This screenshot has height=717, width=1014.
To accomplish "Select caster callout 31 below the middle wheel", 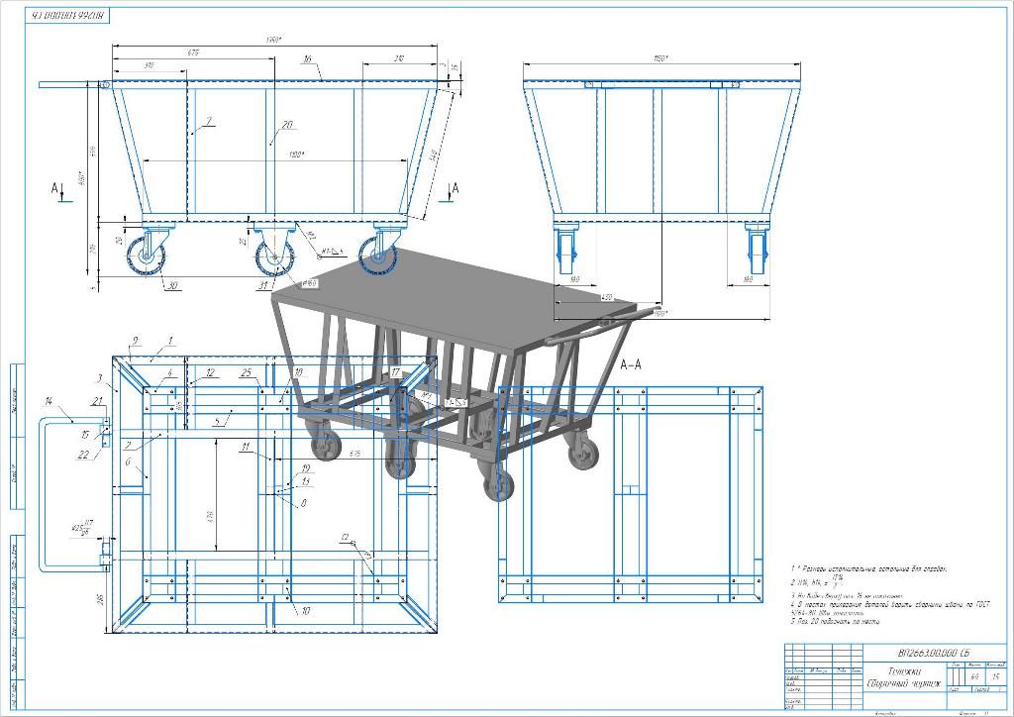I will (261, 285).
